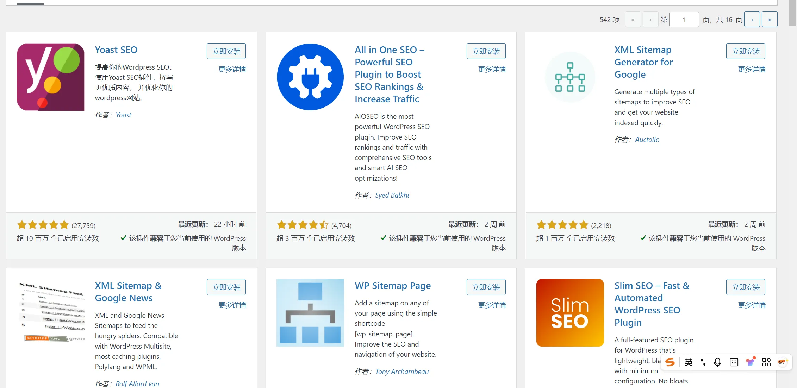
Task: Open author Auctollo link
Action: [647, 140]
